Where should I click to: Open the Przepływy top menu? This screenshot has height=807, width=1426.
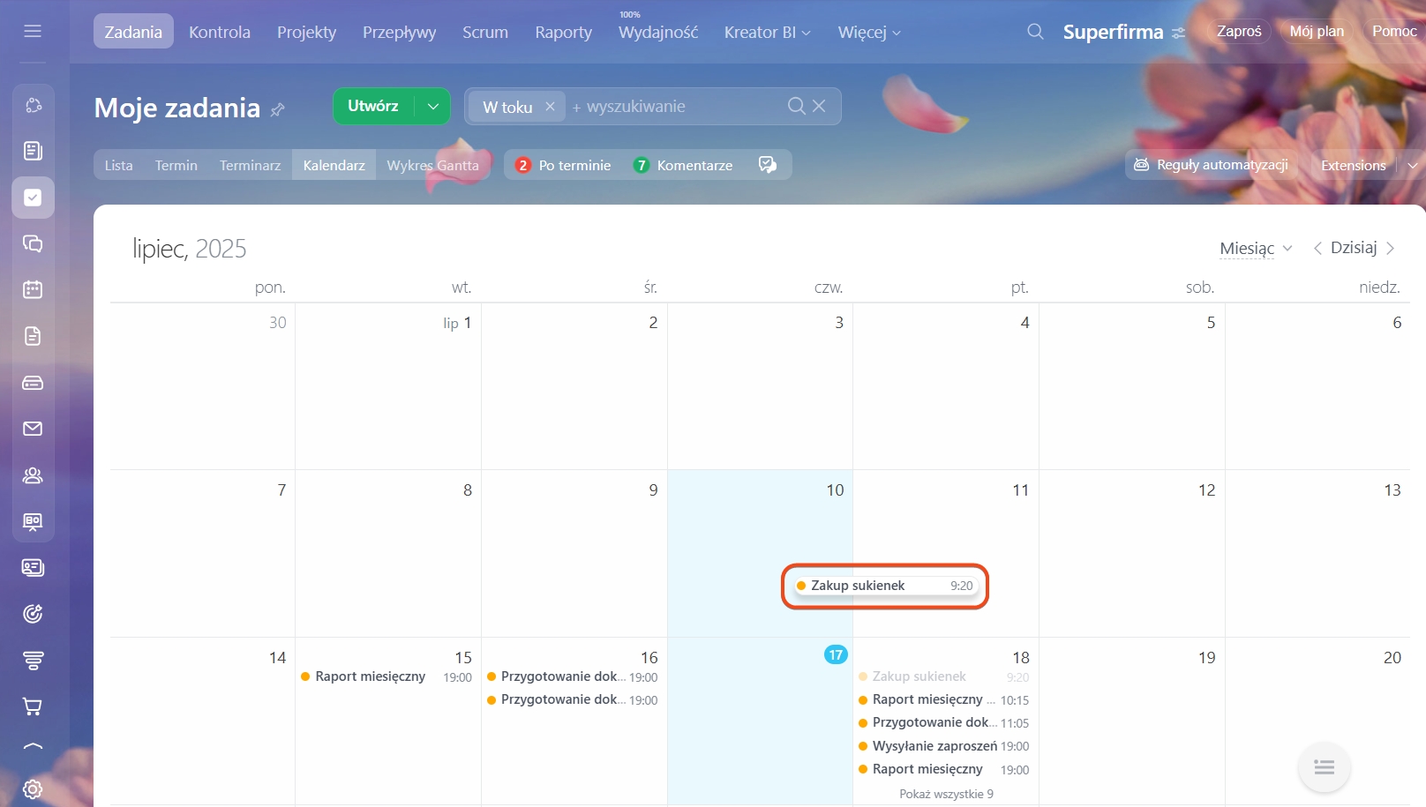click(x=399, y=33)
